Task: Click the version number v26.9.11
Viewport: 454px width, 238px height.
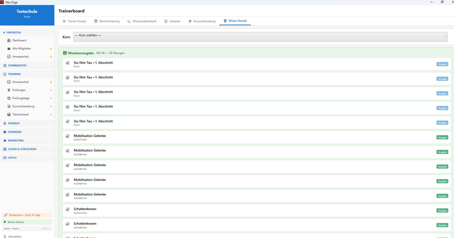Action: [x=45, y=229]
